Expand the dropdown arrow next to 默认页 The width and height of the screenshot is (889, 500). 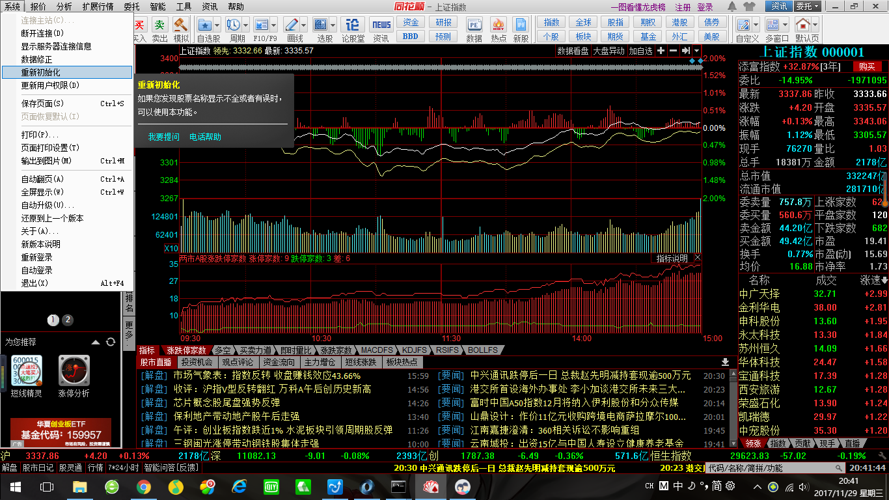coord(816,25)
